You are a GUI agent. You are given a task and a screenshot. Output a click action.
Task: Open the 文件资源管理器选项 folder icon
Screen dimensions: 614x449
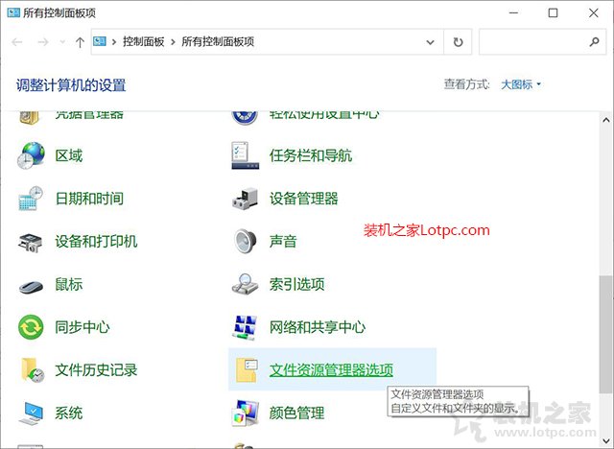pyautogui.click(x=247, y=370)
